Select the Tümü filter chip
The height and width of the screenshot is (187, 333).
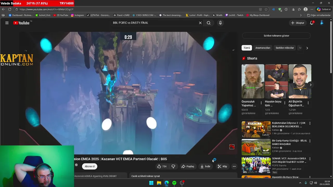pyautogui.click(x=247, y=48)
